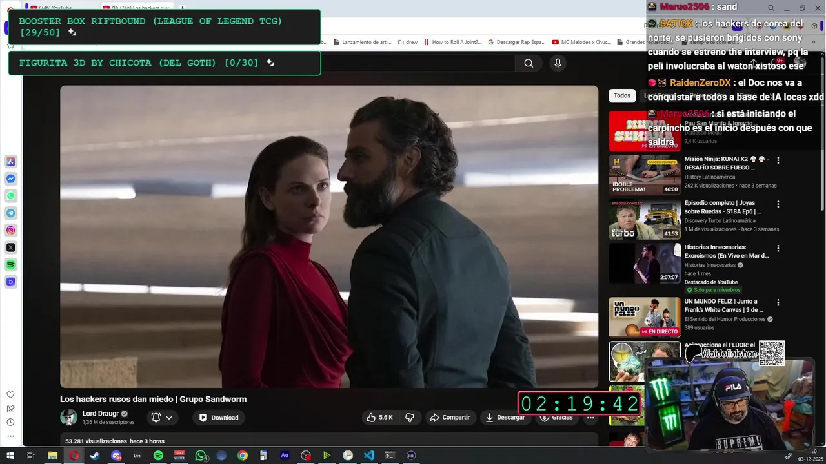Open Pinboards edit icon in Opera sidebar
Image resolution: width=826 pixels, height=464 pixels.
10,409
